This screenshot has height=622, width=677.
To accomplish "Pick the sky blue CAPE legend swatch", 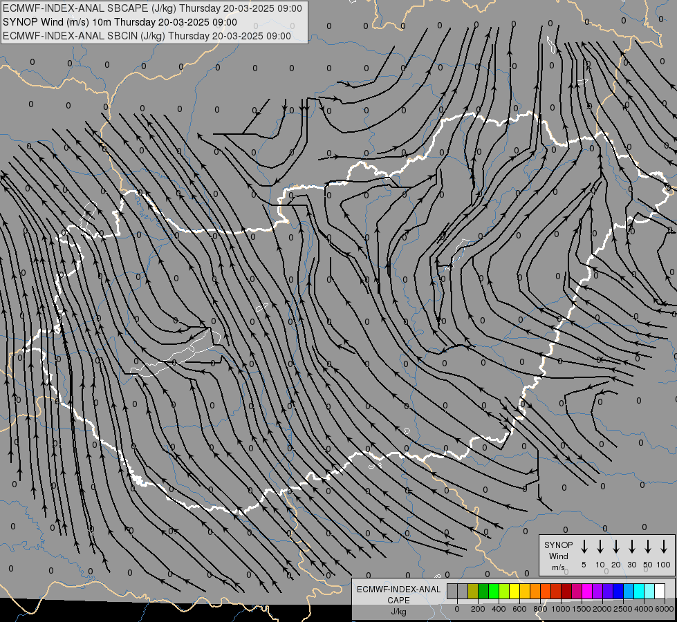I will [628, 591].
